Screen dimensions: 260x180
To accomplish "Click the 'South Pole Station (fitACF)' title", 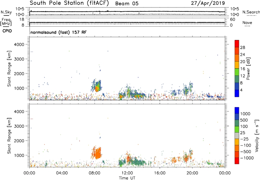I will 69,3.
